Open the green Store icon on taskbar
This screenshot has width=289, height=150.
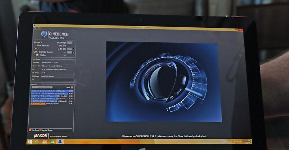52,142
